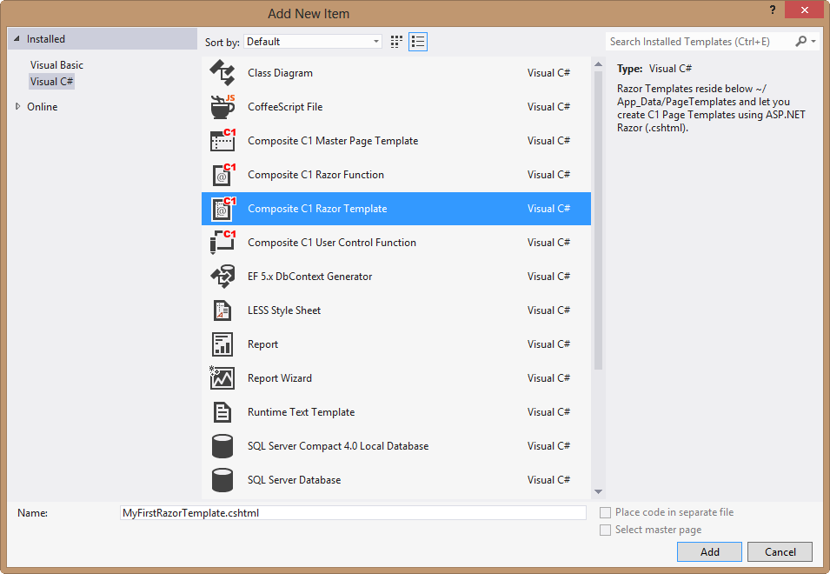Select the Report Wizard icon
The height and width of the screenshot is (574, 830).
[x=222, y=378]
